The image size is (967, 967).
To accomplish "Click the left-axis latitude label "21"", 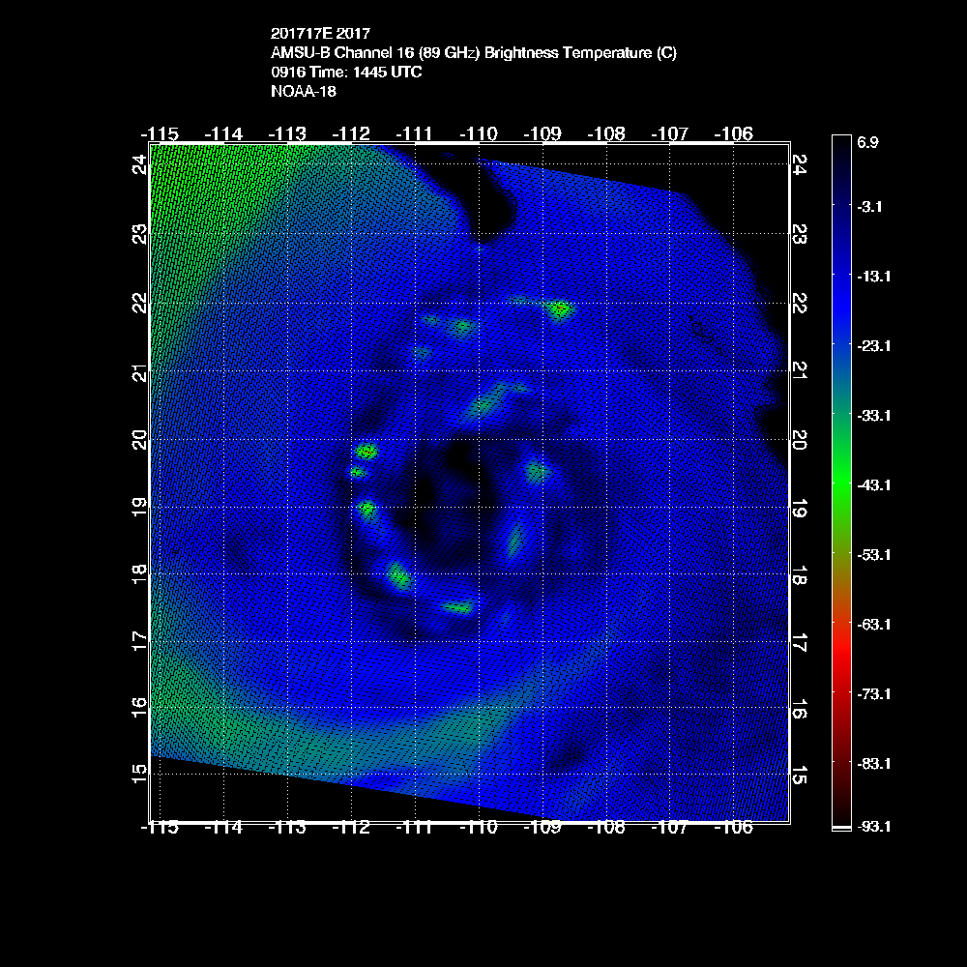I will pyautogui.click(x=140, y=372).
